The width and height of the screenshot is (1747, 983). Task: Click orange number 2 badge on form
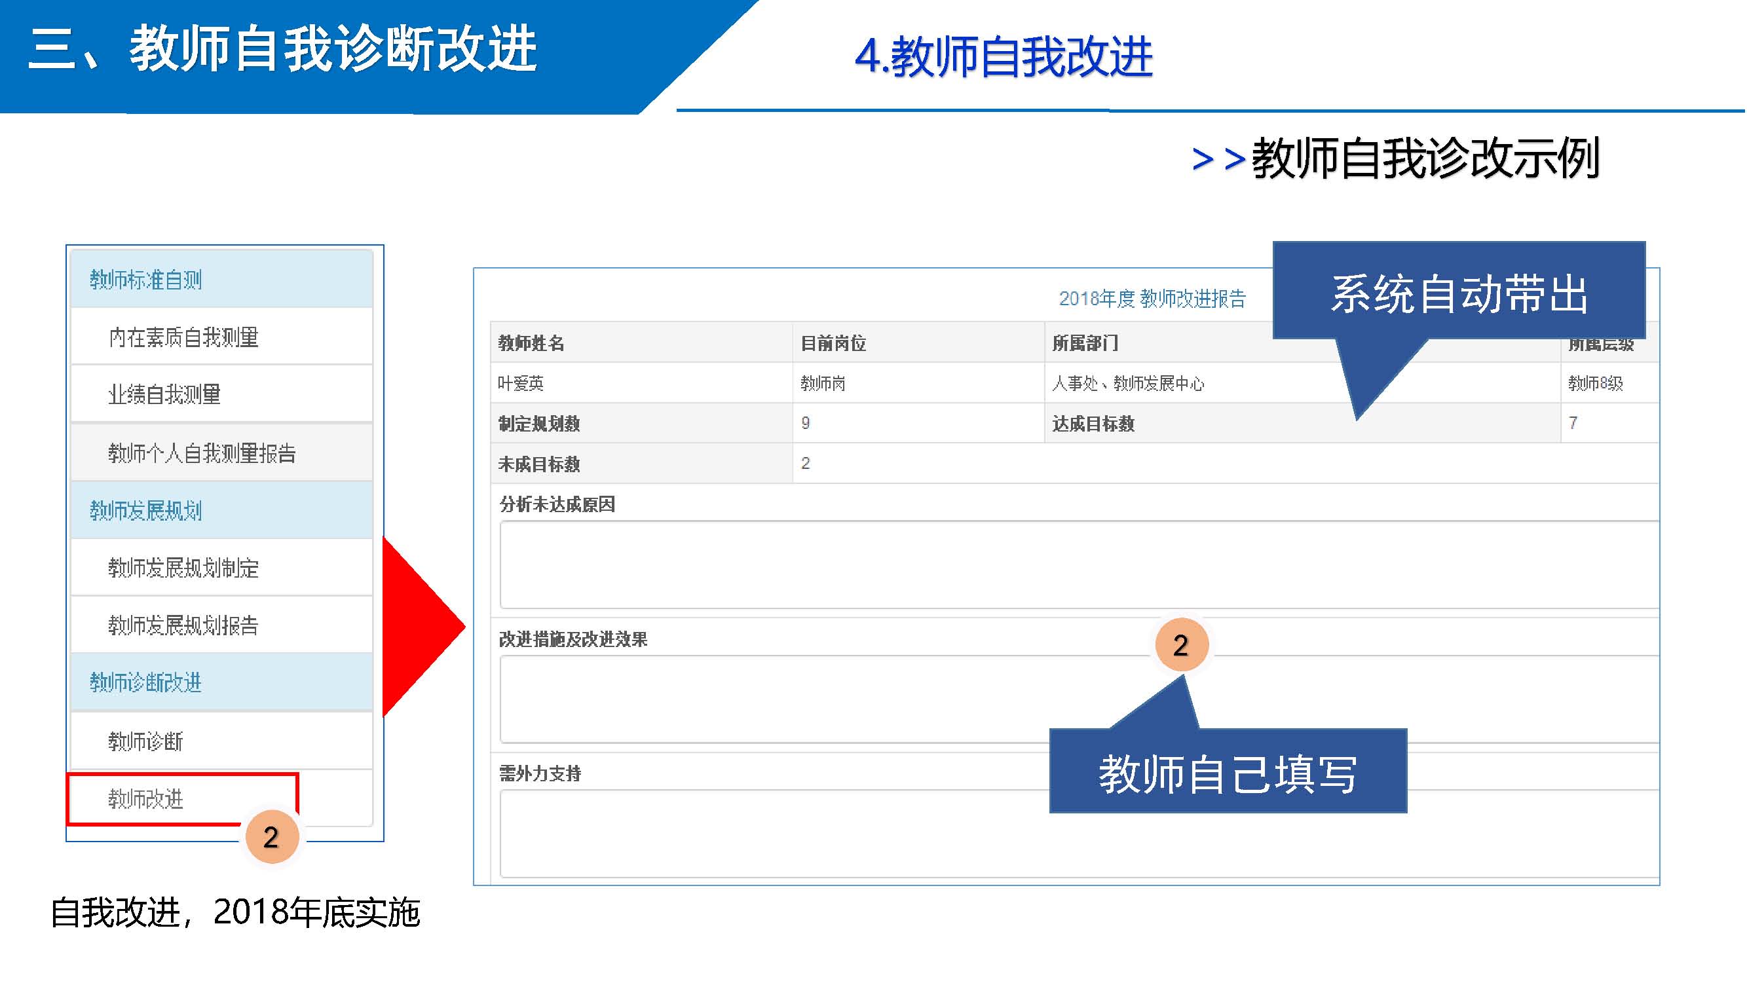point(1182,645)
